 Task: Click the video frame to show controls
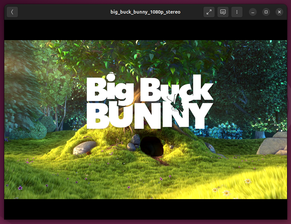tap(146, 120)
